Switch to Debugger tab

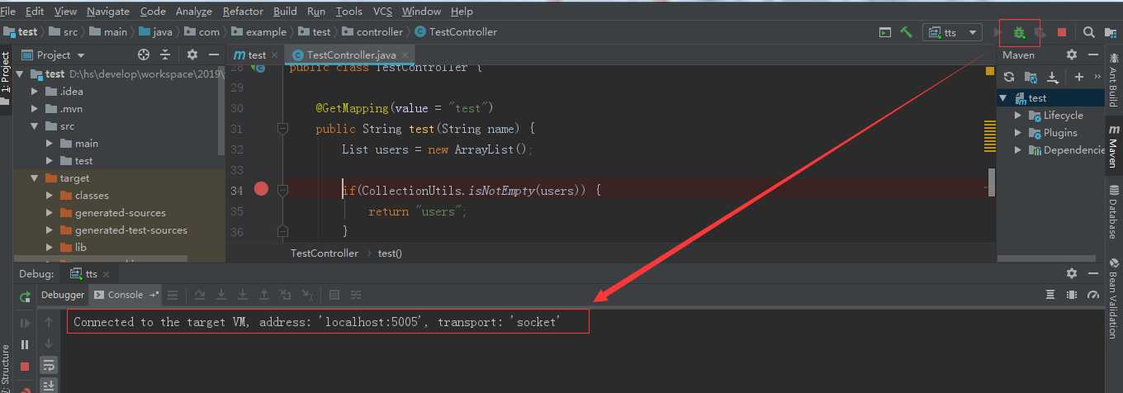coord(62,295)
